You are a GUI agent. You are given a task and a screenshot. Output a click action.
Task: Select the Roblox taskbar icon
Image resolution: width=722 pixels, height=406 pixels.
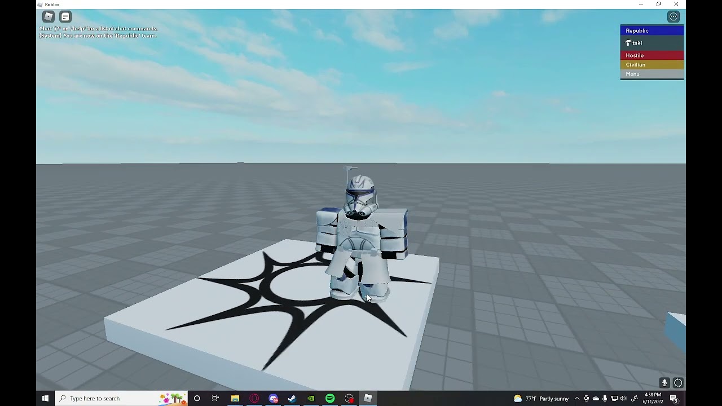[x=368, y=398]
